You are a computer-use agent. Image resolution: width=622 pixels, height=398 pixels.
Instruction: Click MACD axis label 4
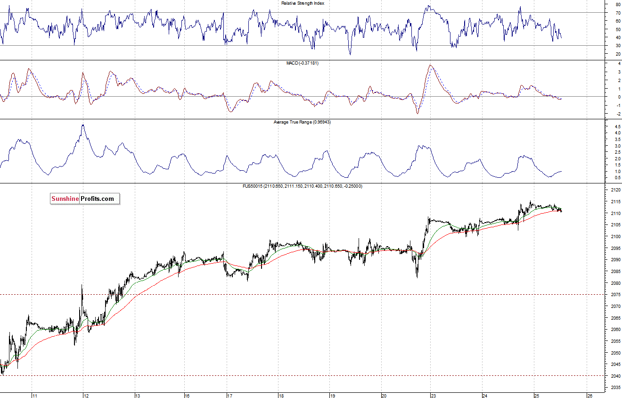(x=619, y=63)
